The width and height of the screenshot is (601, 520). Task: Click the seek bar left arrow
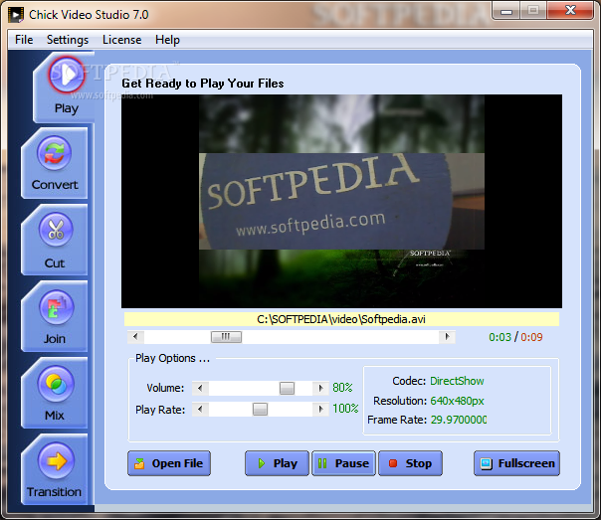pos(135,337)
